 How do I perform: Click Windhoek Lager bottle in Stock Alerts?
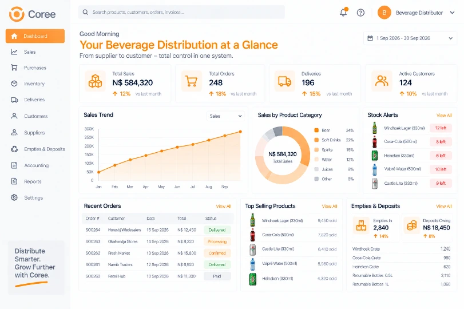coord(374,128)
